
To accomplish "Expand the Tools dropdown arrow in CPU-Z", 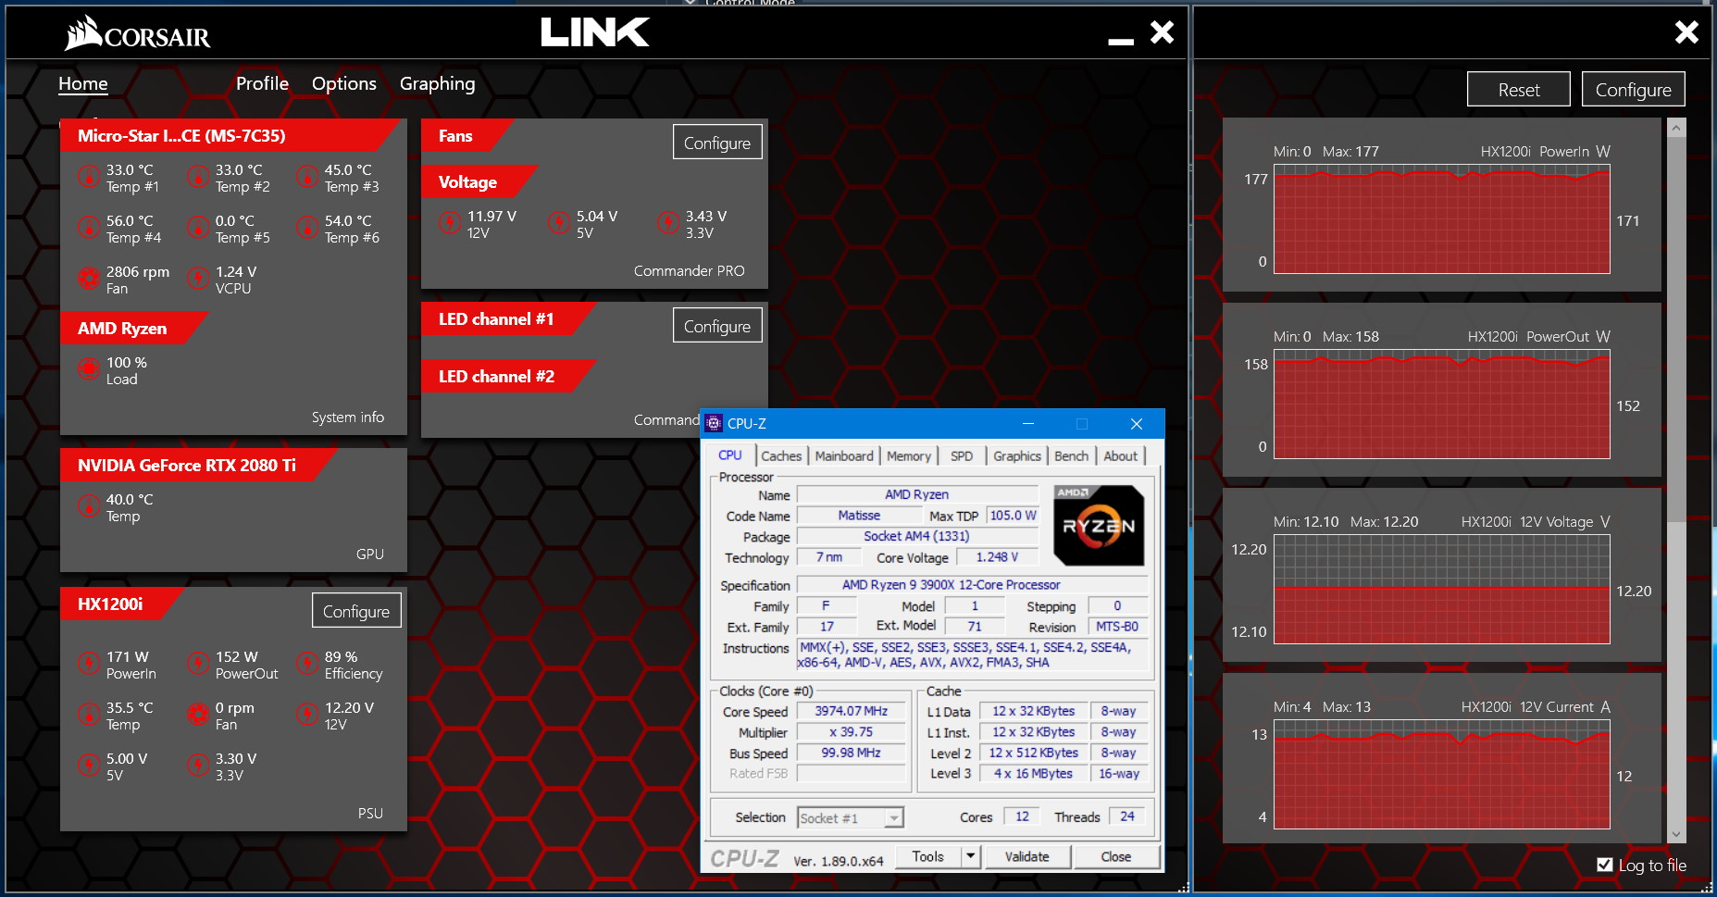I will (970, 856).
